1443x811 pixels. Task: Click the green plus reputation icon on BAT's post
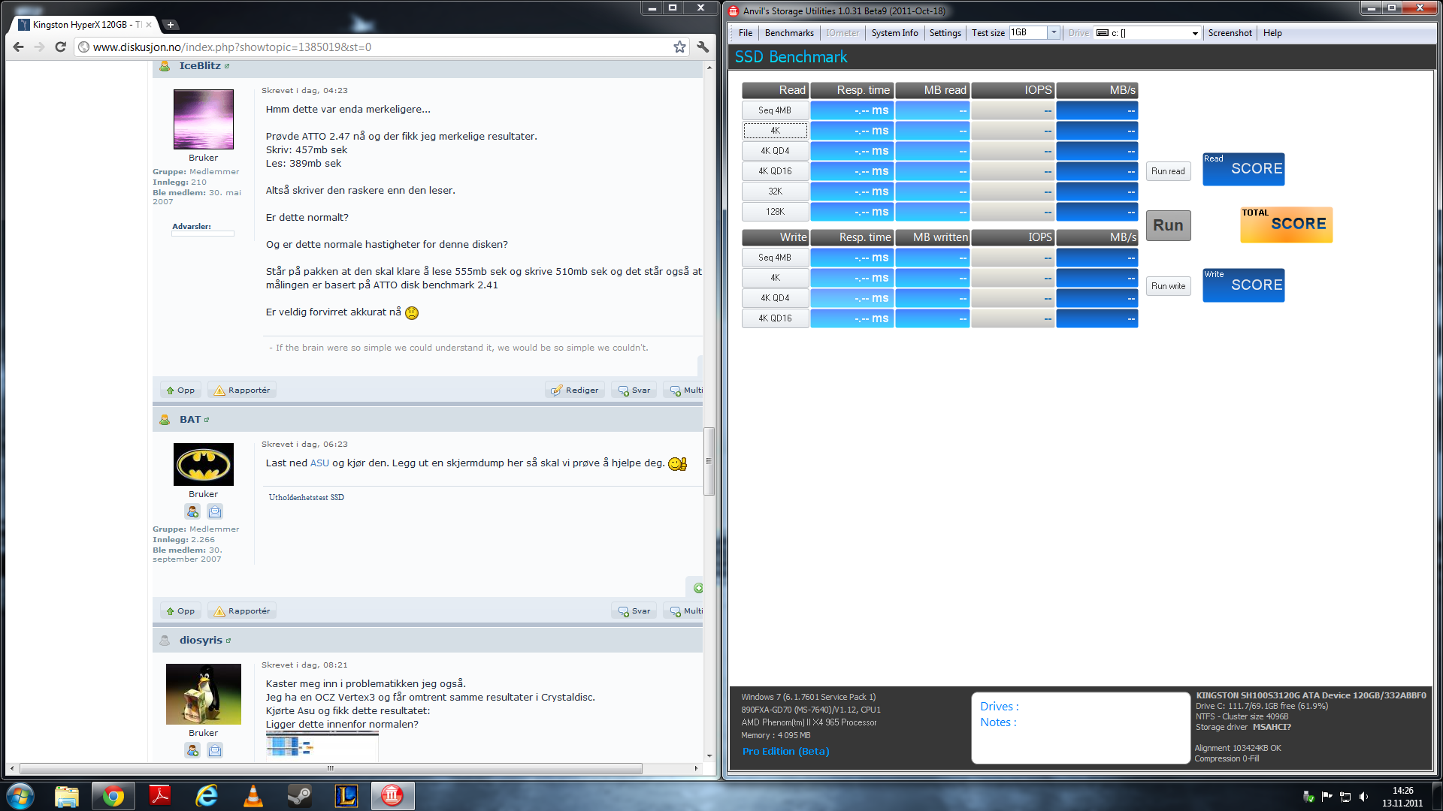click(x=698, y=588)
